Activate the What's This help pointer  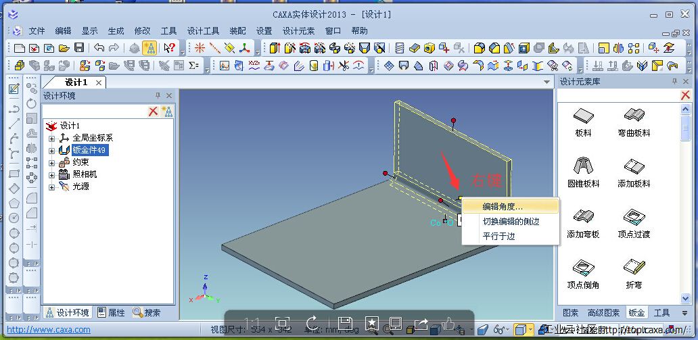170,48
